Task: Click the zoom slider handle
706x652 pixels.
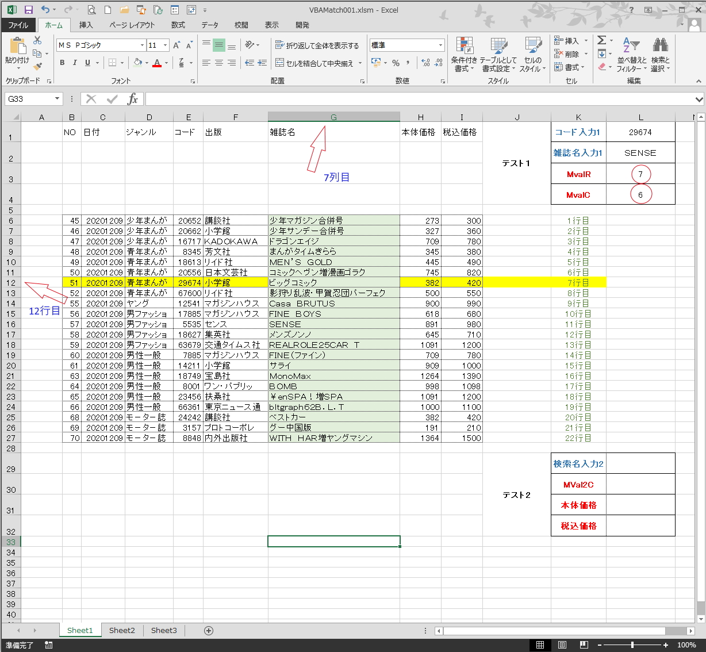Action: tap(632, 645)
